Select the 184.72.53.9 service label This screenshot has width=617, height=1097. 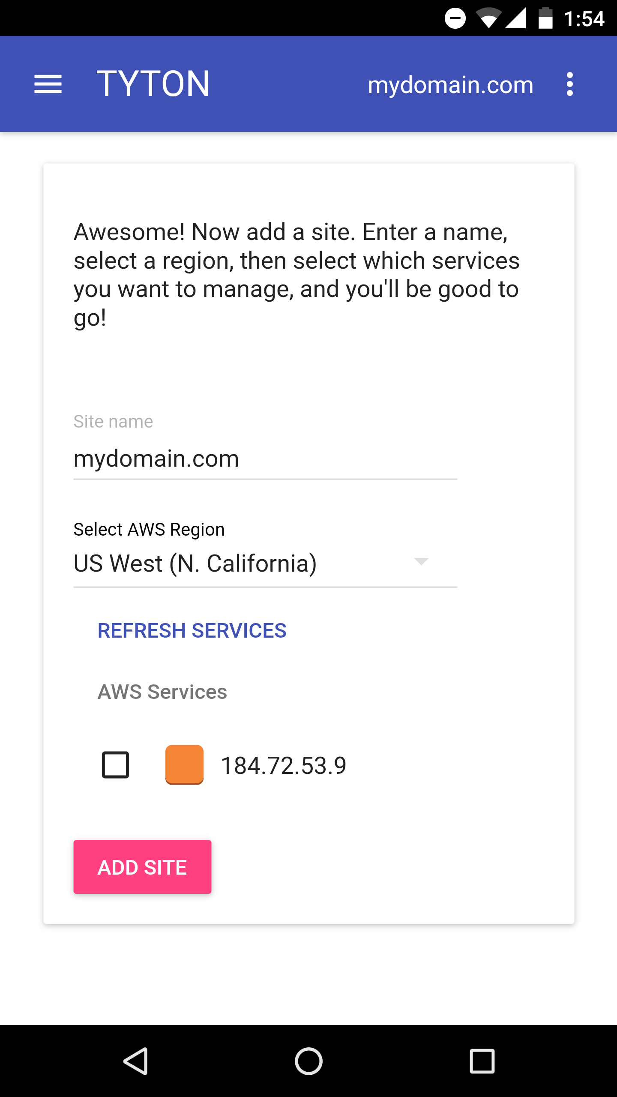click(283, 766)
